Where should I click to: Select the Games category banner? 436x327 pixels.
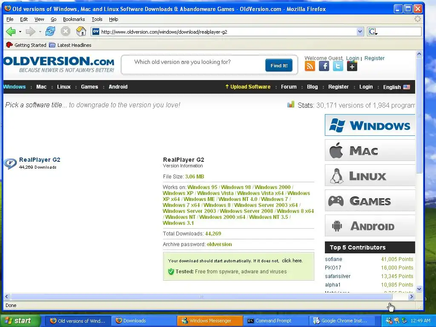pyautogui.click(x=370, y=201)
